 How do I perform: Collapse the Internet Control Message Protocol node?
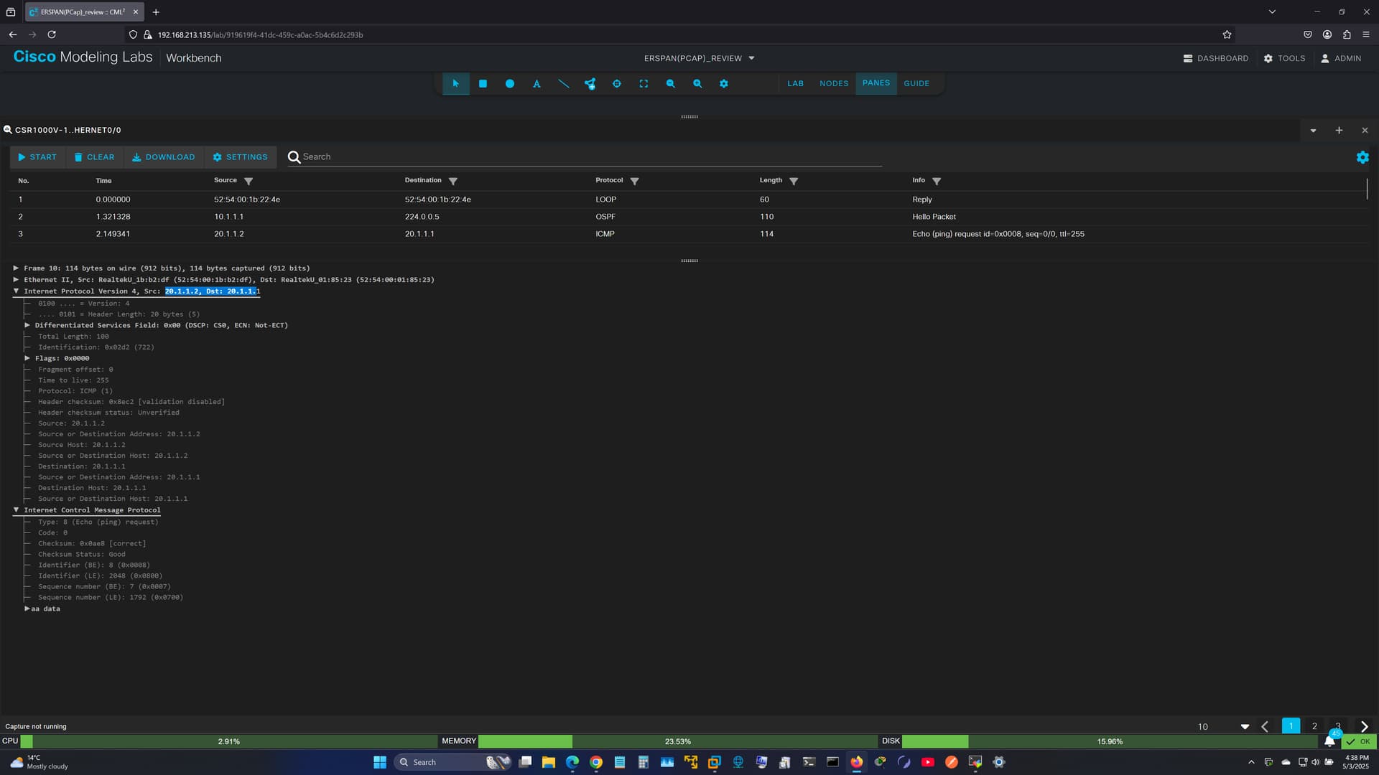(16, 510)
